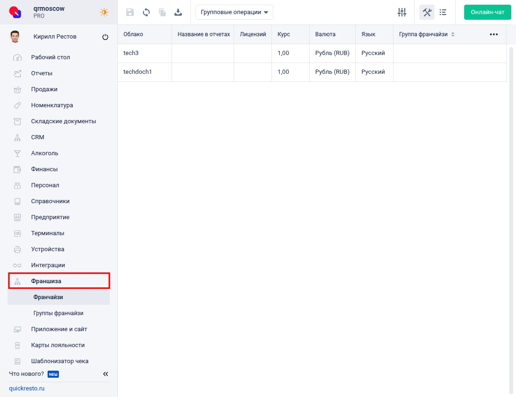Click the Название в отчетах column header
Screen dimensions: 516x397
click(204, 34)
